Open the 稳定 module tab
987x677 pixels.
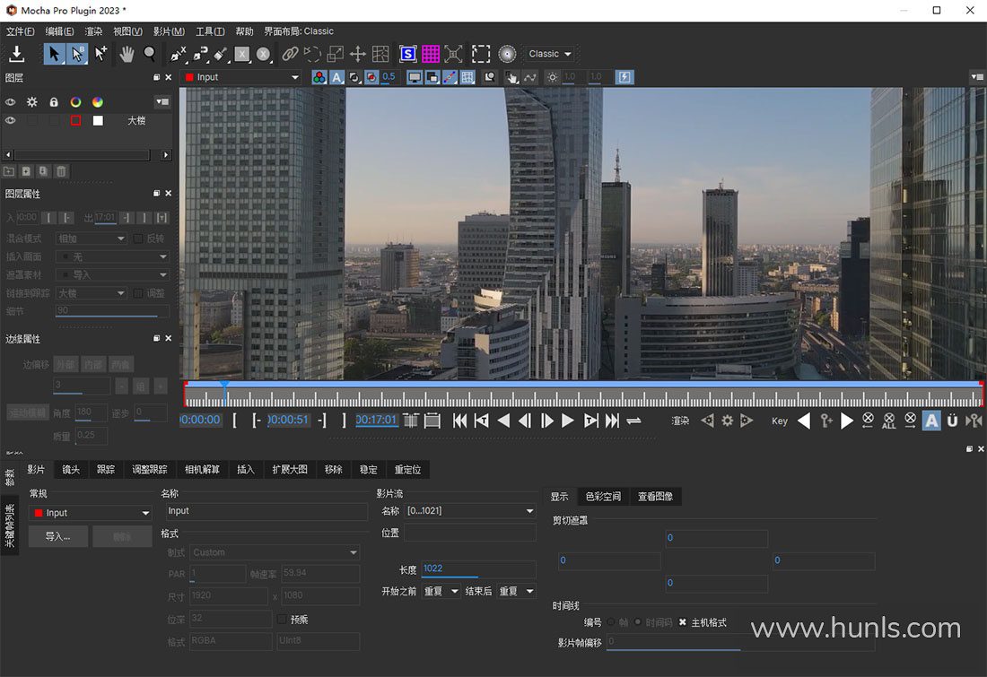click(x=369, y=469)
